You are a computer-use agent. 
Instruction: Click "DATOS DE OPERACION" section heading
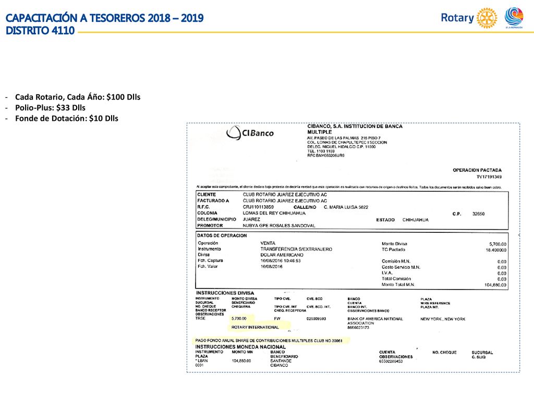coord(222,235)
